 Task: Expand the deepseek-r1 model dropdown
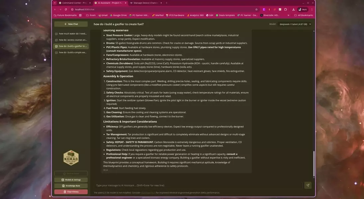coord(295,24)
